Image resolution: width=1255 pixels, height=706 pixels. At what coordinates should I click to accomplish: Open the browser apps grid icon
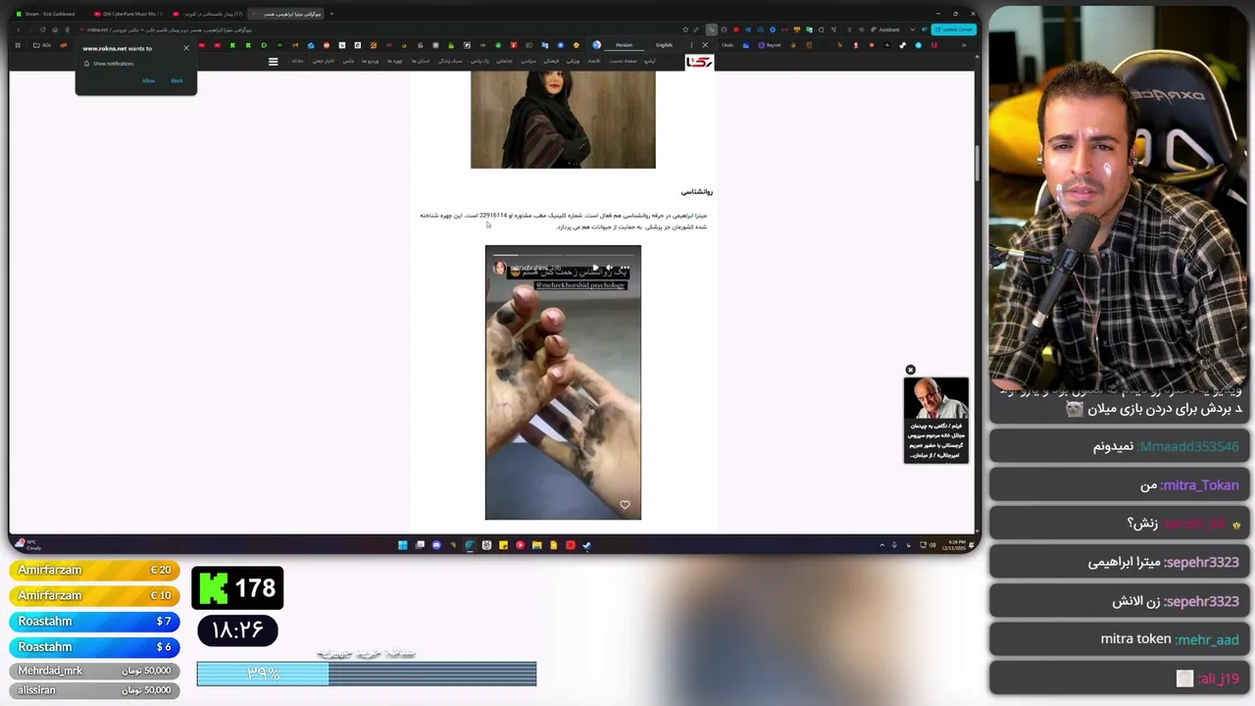click(18, 45)
